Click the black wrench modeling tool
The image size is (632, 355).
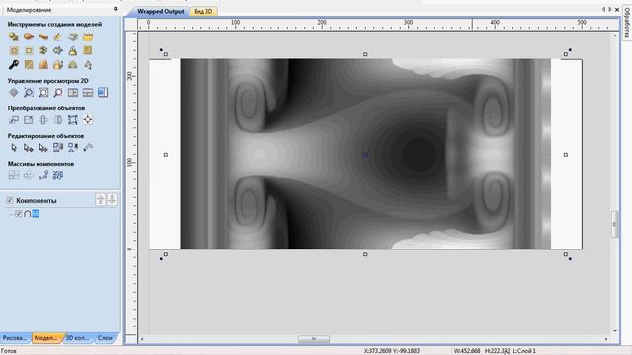[13, 65]
